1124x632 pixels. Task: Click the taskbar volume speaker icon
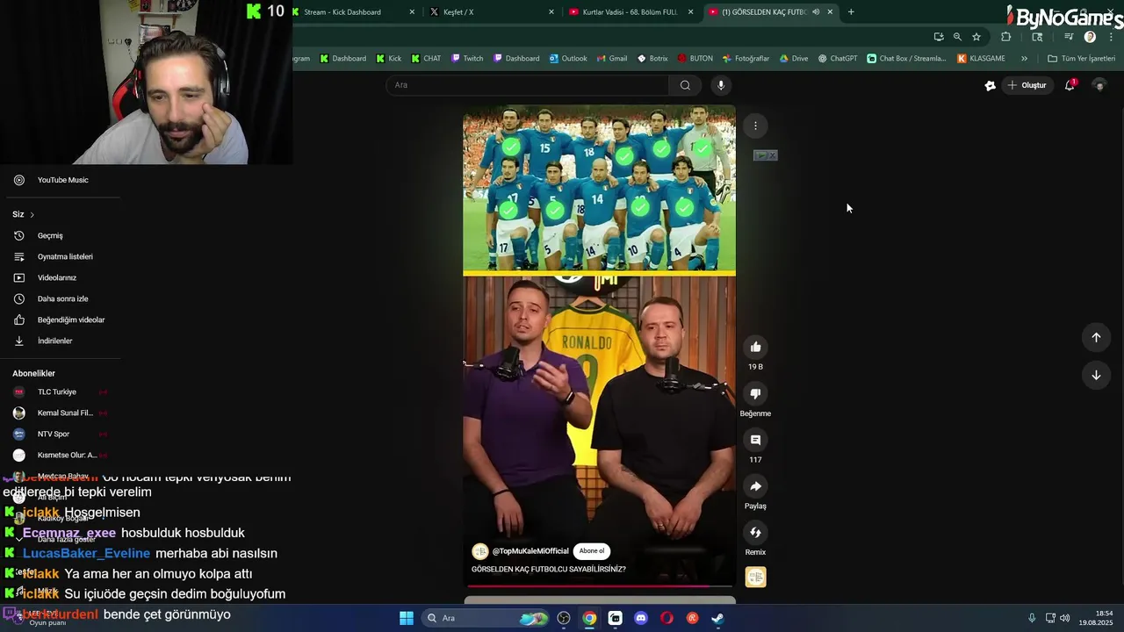click(1064, 618)
